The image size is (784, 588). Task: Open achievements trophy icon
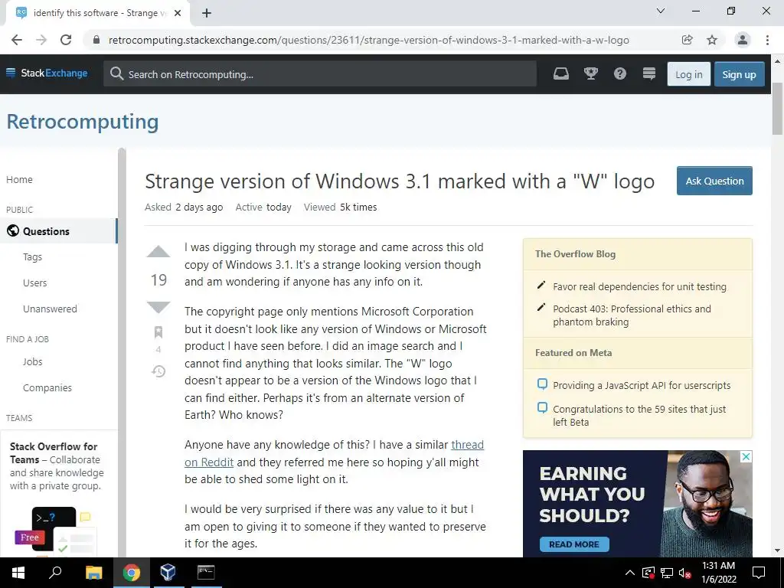coord(590,74)
